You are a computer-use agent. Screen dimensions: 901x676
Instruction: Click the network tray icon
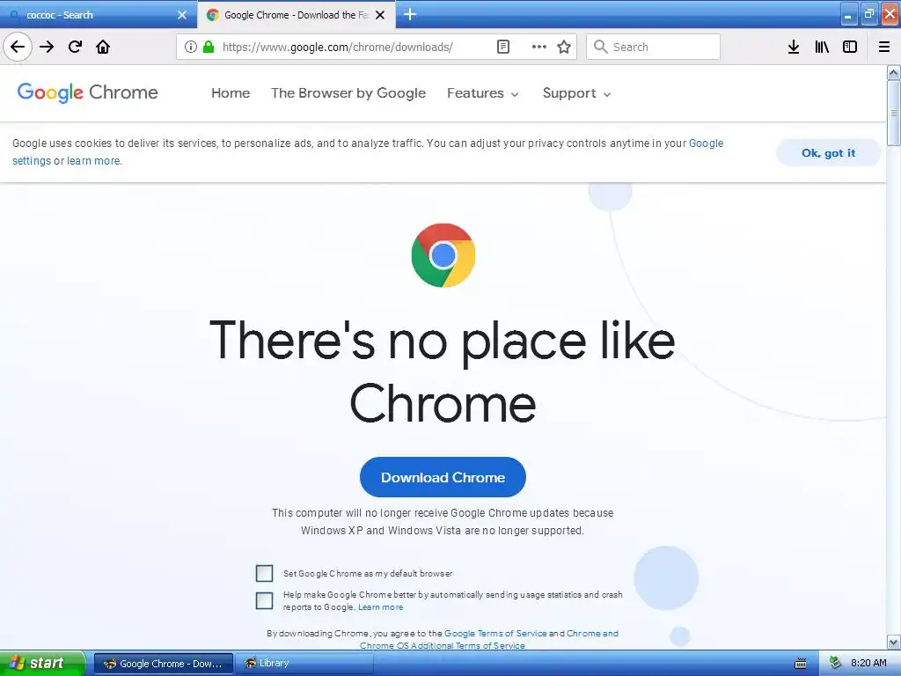pos(836,664)
